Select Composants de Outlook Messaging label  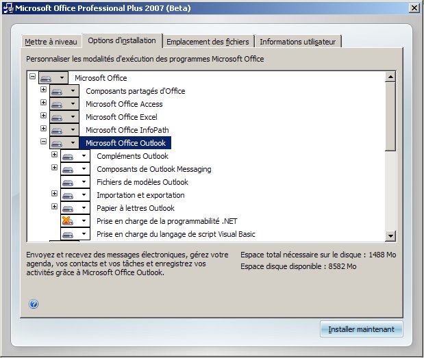coord(154,169)
